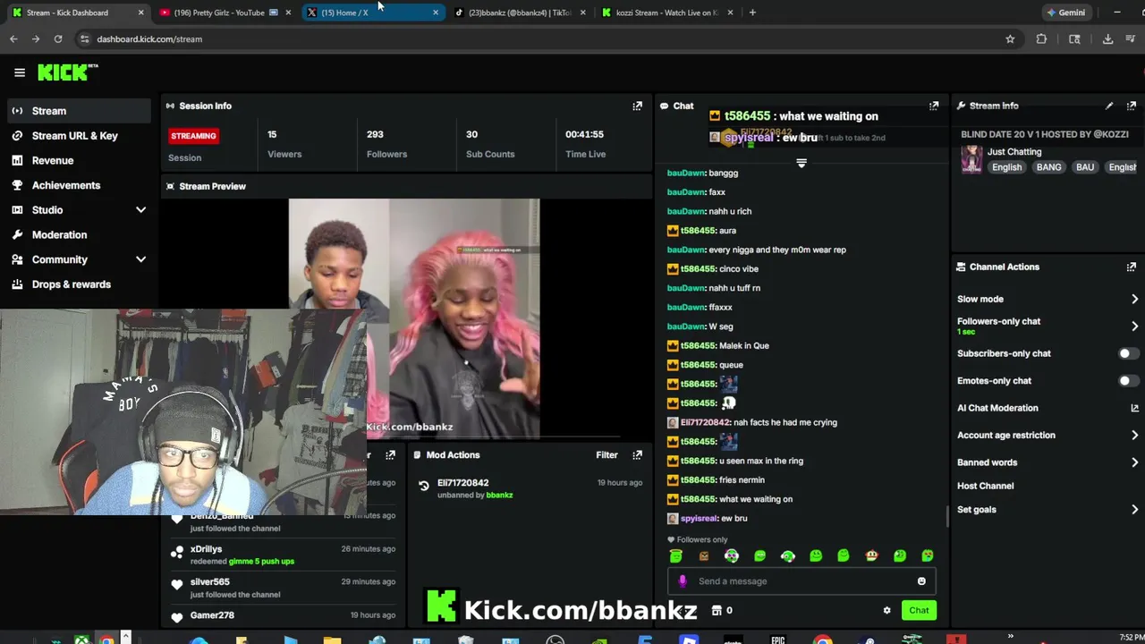1145x644 pixels.
Task: Expand the Studio submenu chevron
Action: (x=140, y=210)
